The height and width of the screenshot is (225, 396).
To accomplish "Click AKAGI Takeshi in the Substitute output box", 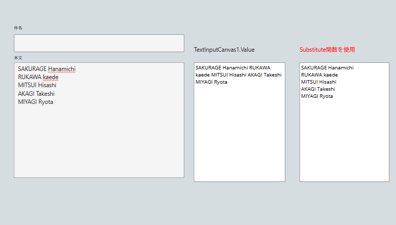I will (318, 89).
